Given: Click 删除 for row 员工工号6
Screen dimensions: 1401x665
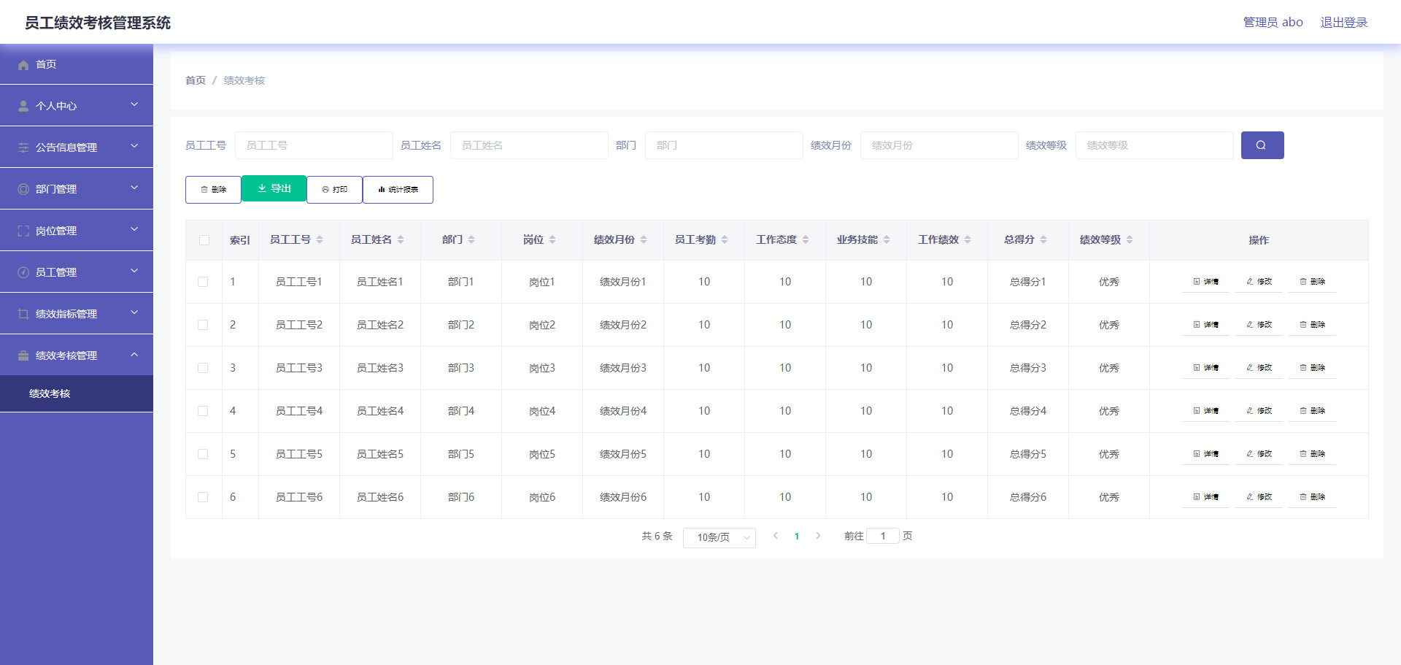Looking at the screenshot, I should coord(1312,497).
